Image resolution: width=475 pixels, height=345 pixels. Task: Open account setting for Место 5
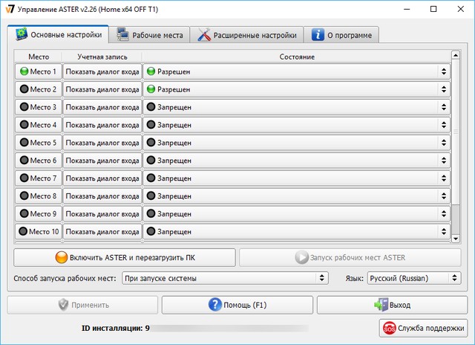(102, 143)
